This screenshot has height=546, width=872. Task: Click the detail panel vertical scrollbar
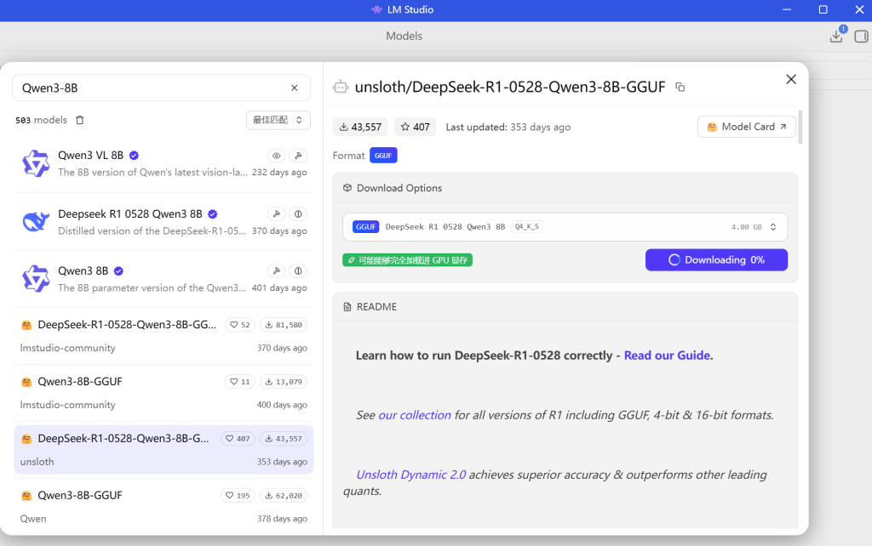(800, 128)
